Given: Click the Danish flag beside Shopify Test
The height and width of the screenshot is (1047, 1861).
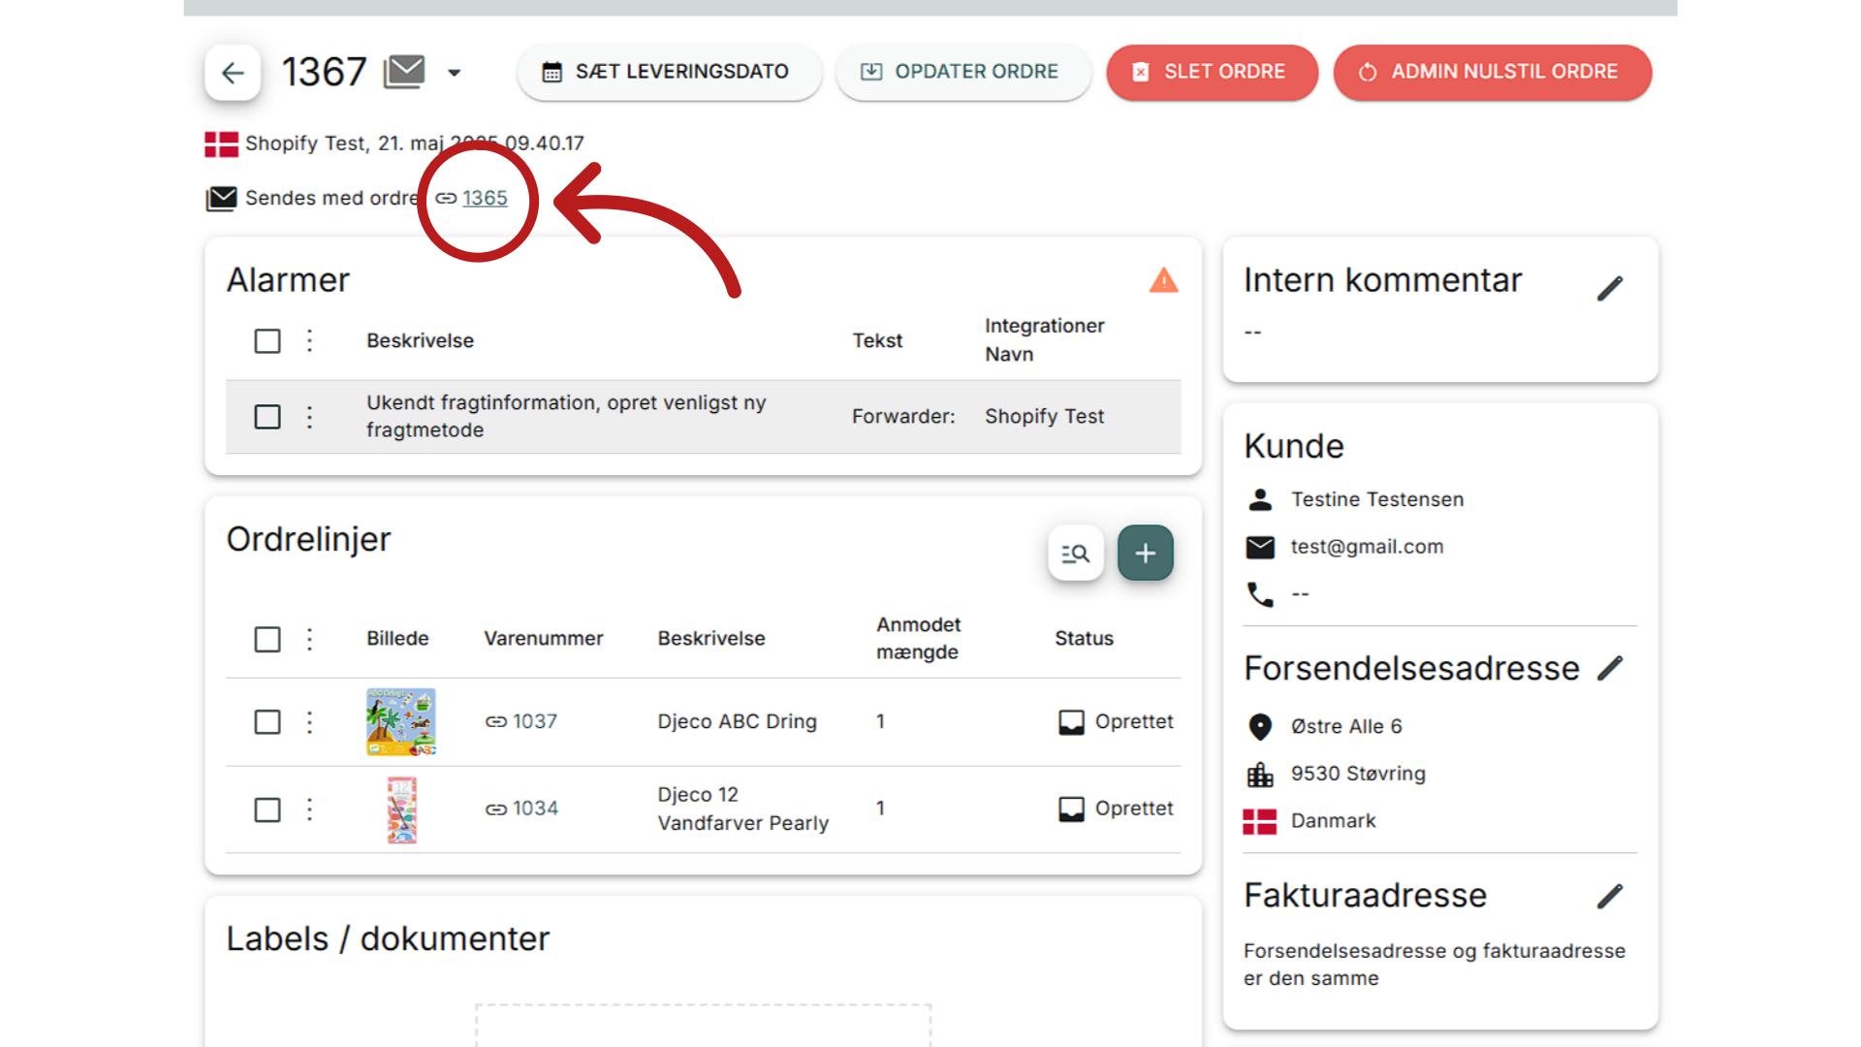Looking at the screenshot, I should (x=221, y=144).
